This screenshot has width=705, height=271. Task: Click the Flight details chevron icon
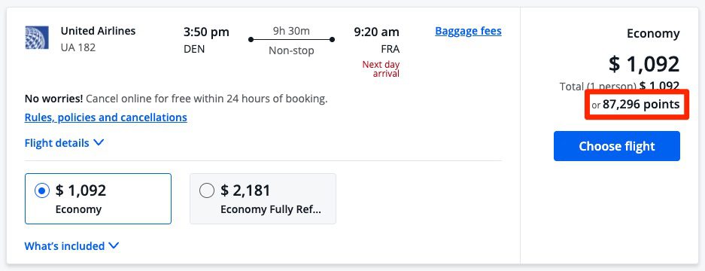pos(99,143)
